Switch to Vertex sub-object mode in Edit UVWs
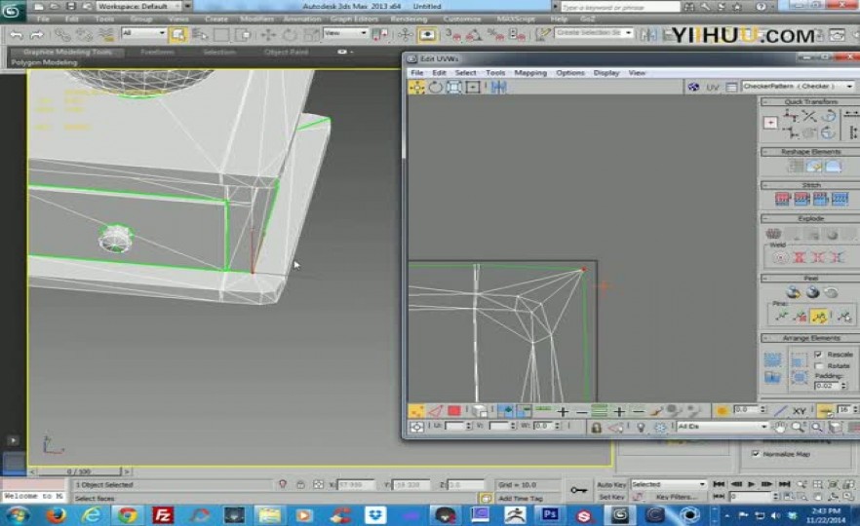 [x=416, y=411]
